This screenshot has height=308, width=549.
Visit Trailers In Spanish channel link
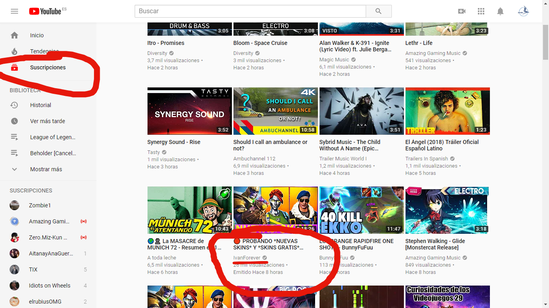tap(427, 159)
